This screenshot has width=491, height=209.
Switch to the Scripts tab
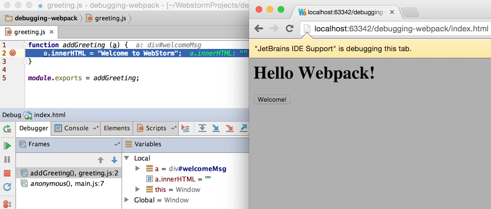coord(156,128)
